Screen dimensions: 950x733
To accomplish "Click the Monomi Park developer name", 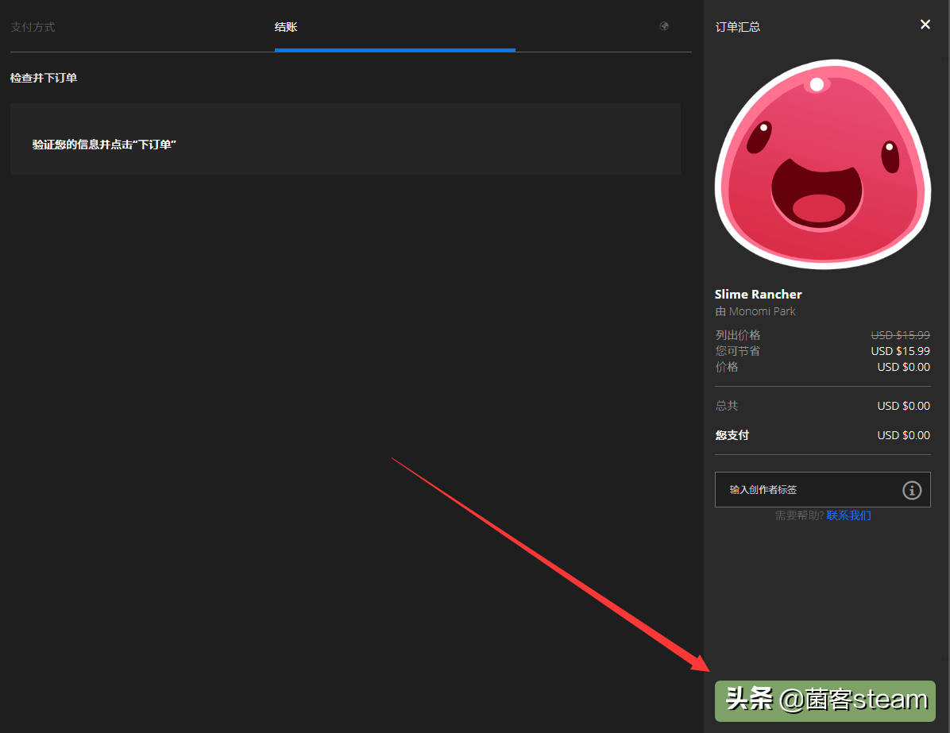I will pyautogui.click(x=763, y=311).
